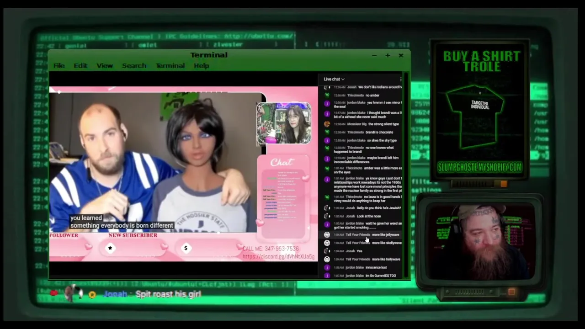Image resolution: width=585 pixels, height=329 pixels.
Task: Open the Help menu in Terminal
Action: (x=201, y=66)
